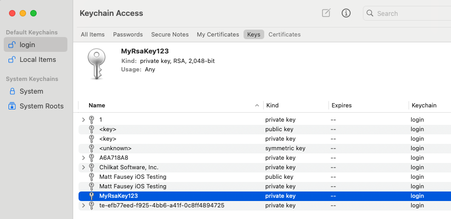Expand the Chilkat Software, Inc. key
This screenshot has width=451, height=219.
tap(83, 167)
